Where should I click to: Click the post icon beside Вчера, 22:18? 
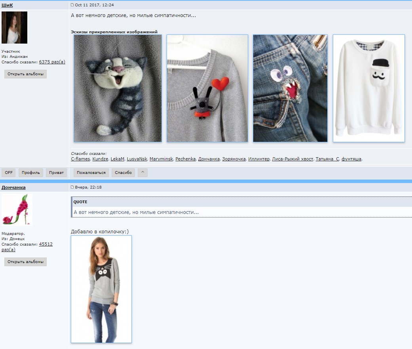(x=72, y=187)
